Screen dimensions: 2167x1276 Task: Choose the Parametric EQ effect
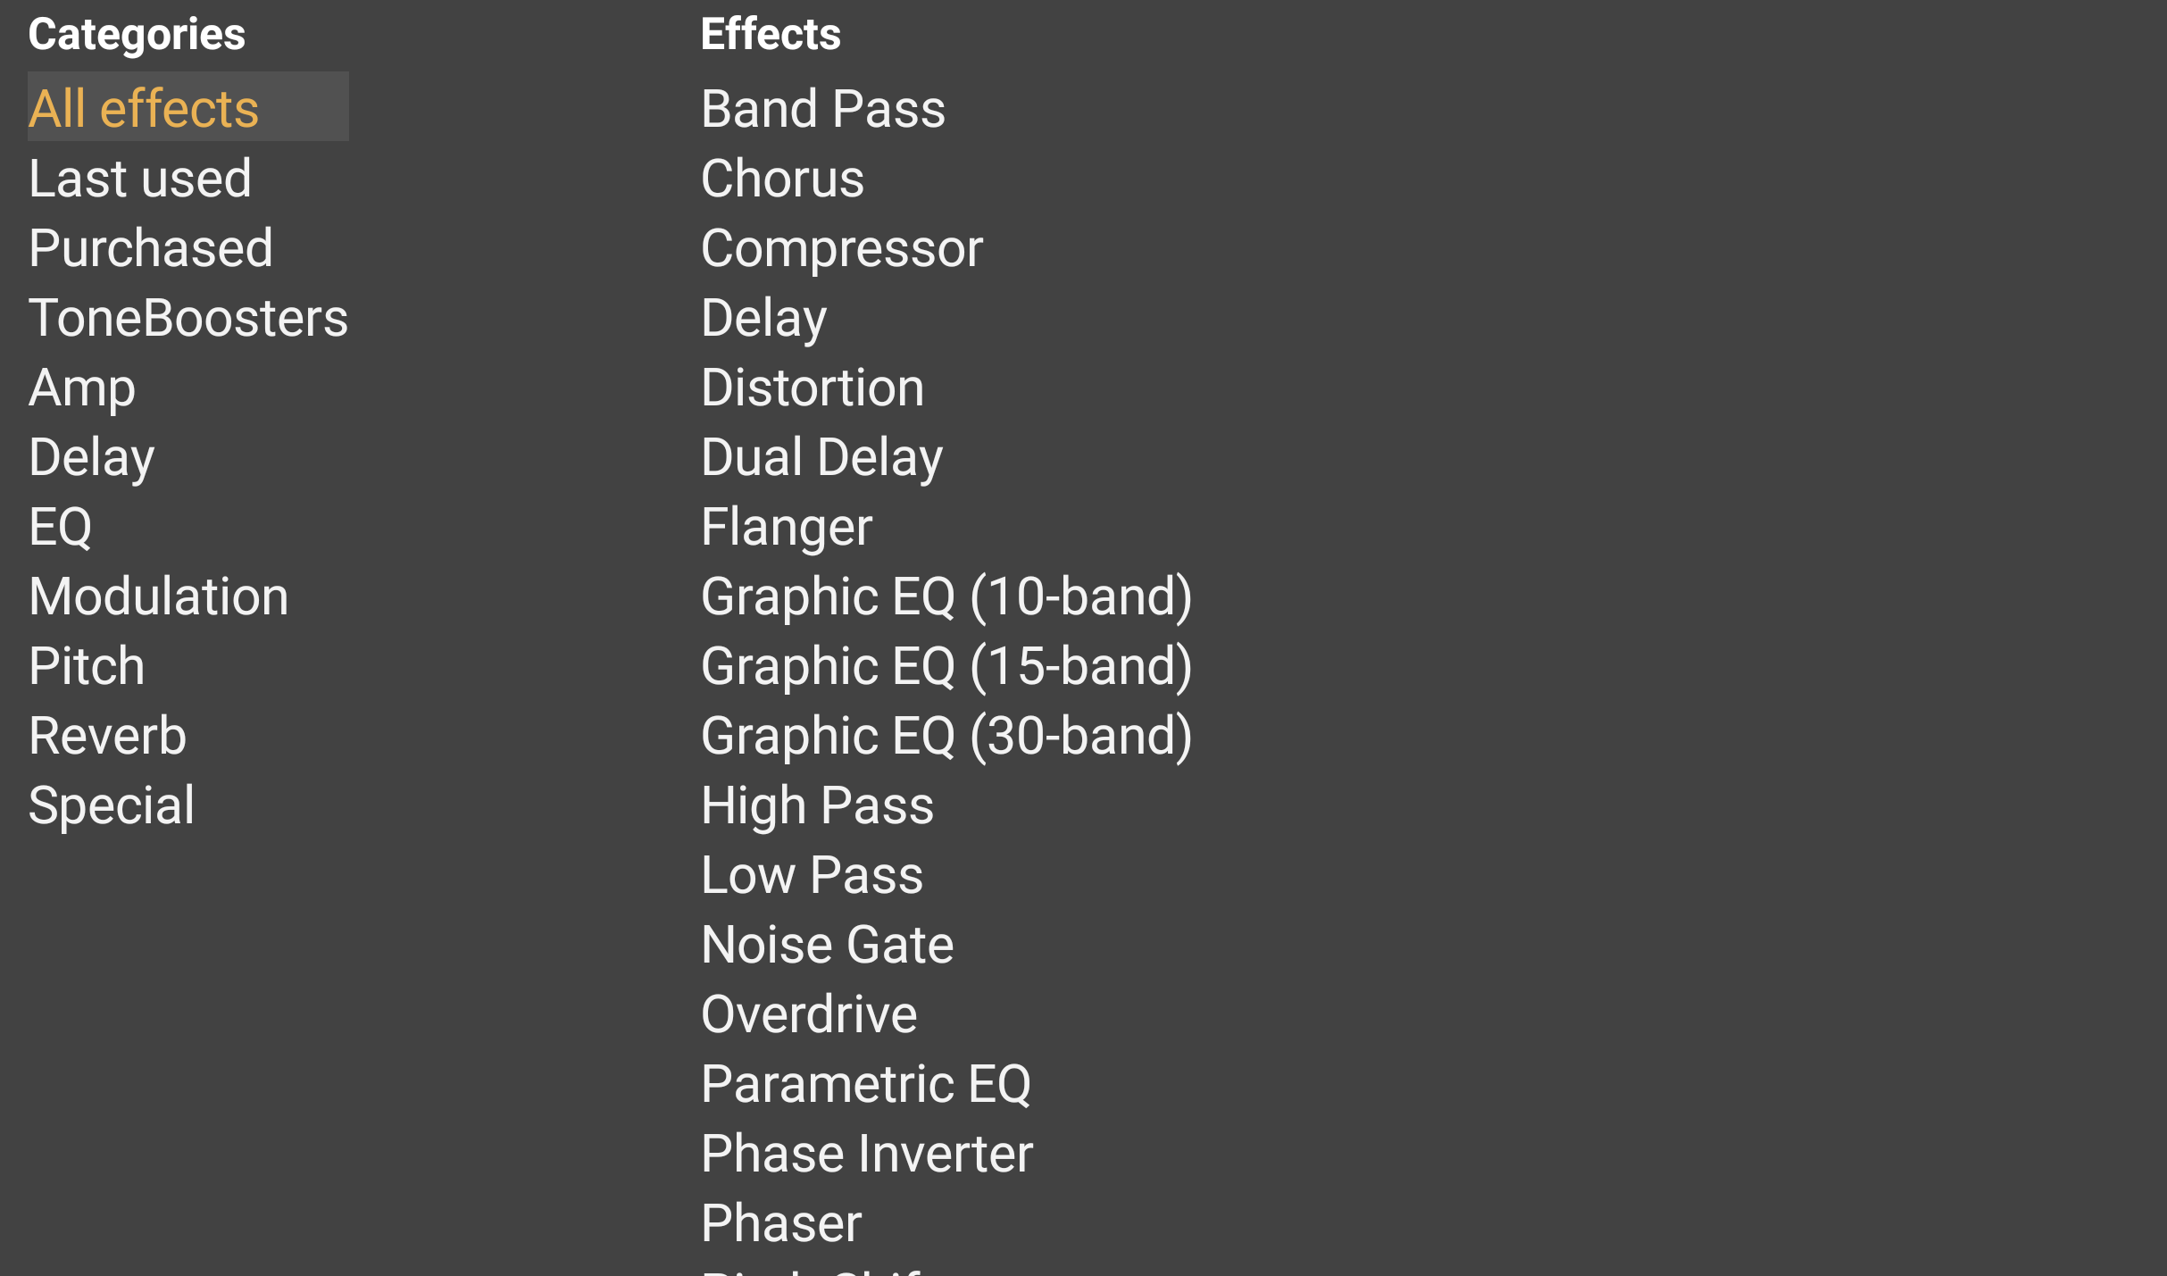click(x=866, y=1083)
